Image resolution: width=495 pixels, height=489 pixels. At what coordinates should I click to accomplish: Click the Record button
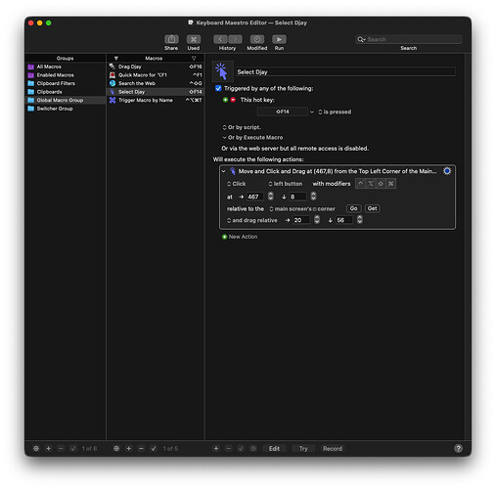click(x=333, y=449)
